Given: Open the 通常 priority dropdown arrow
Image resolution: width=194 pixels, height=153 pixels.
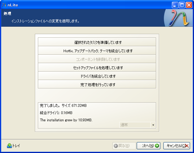Looking at the screenshot, I should pos(153,125).
